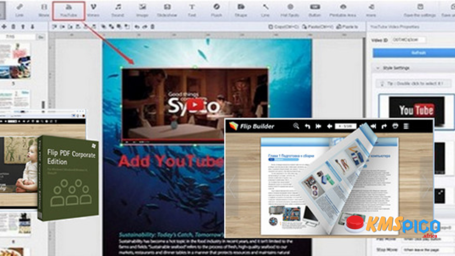Screen dimensions: 455x256
Task: Delete the selected object using the editor toolbar trash
Action: point(152,27)
